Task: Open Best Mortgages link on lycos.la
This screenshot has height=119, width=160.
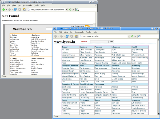Action: click(x=101, y=68)
